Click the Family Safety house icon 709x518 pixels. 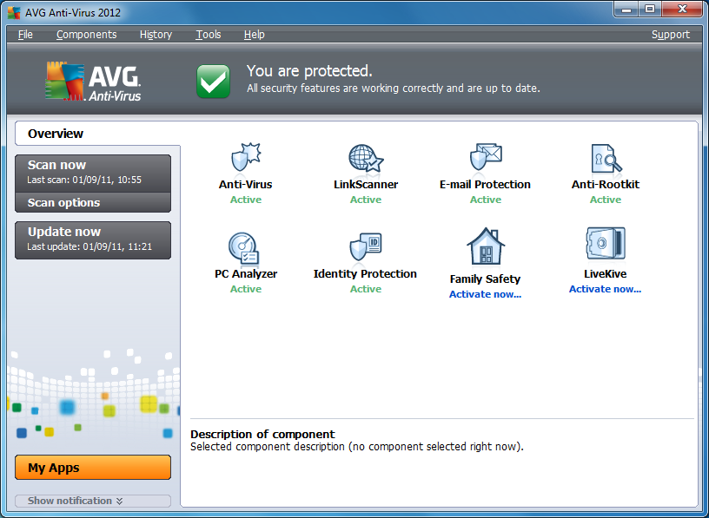485,246
